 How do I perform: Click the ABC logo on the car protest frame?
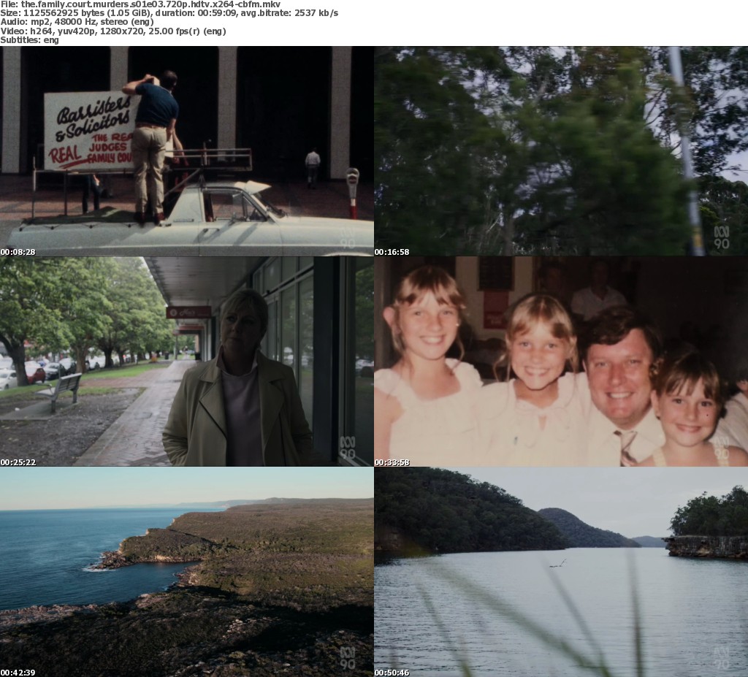348,237
